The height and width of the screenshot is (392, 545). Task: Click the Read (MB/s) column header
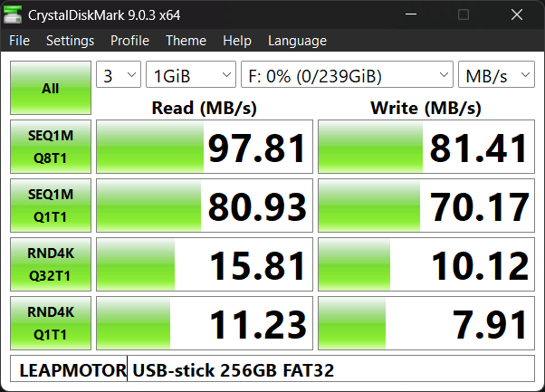(x=205, y=108)
